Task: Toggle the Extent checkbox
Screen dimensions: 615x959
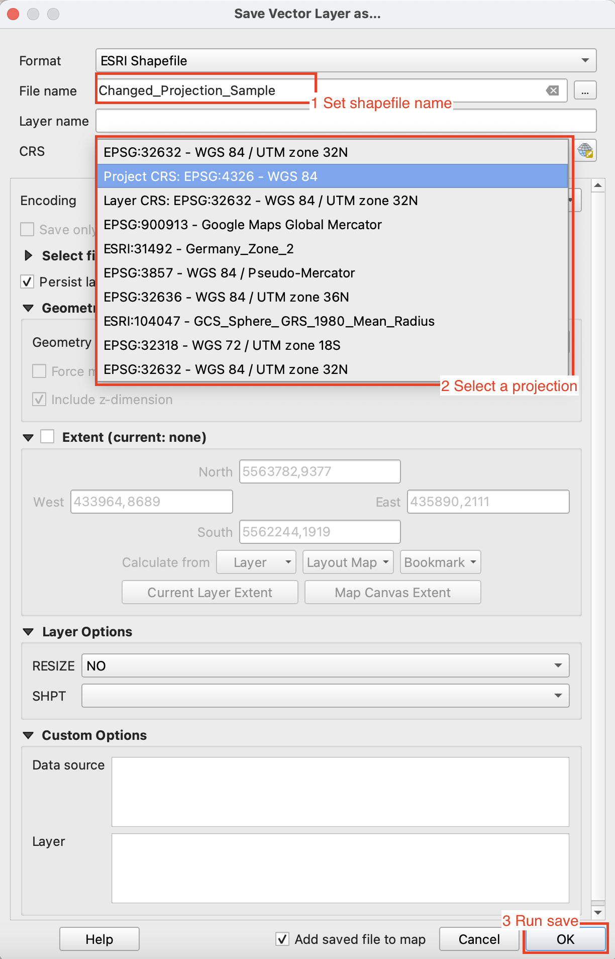Action: pyautogui.click(x=48, y=436)
